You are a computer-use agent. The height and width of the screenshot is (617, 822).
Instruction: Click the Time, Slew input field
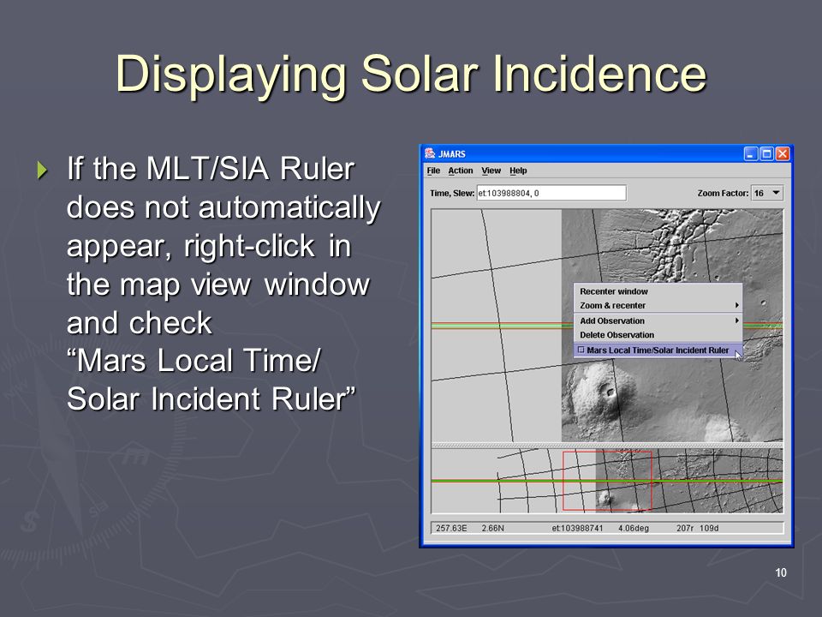(x=551, y=193)
